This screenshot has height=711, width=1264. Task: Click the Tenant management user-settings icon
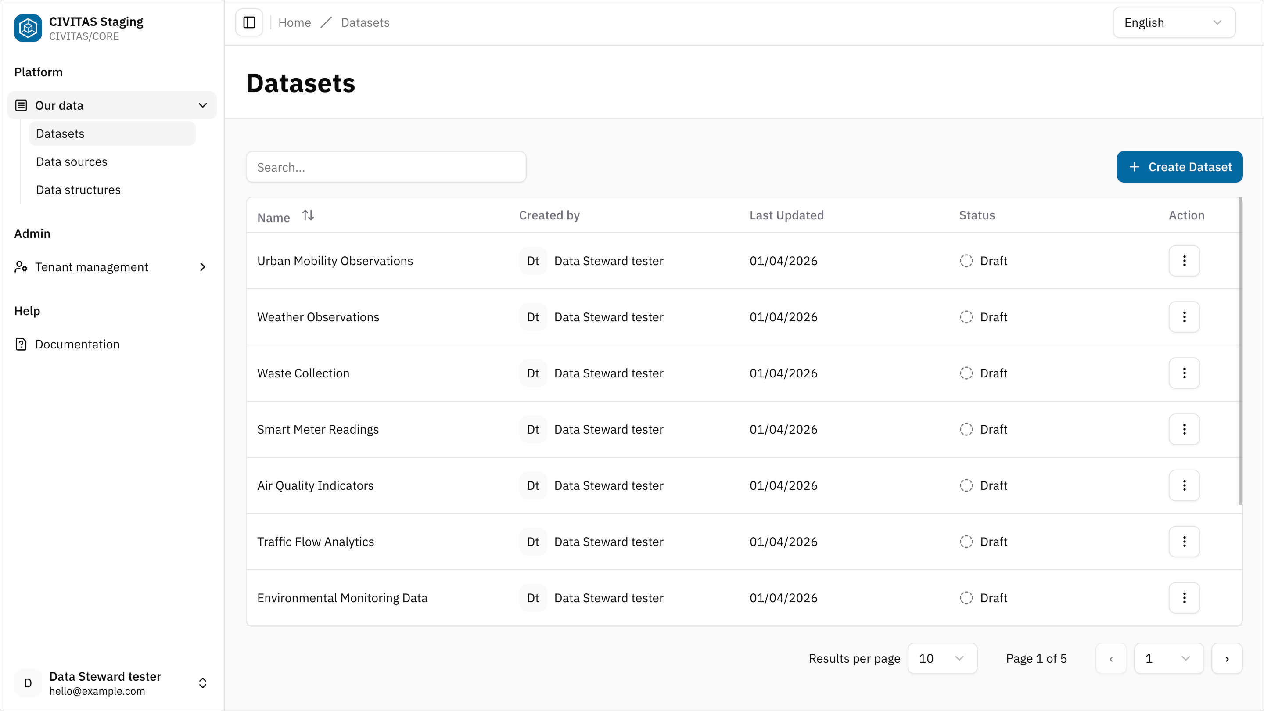pos(21,266)
